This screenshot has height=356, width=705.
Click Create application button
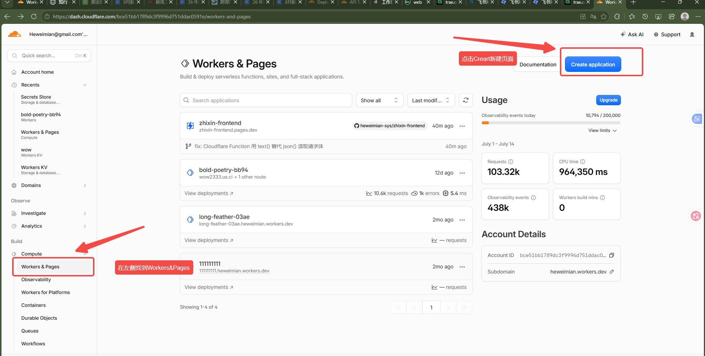tap(593, 64)
